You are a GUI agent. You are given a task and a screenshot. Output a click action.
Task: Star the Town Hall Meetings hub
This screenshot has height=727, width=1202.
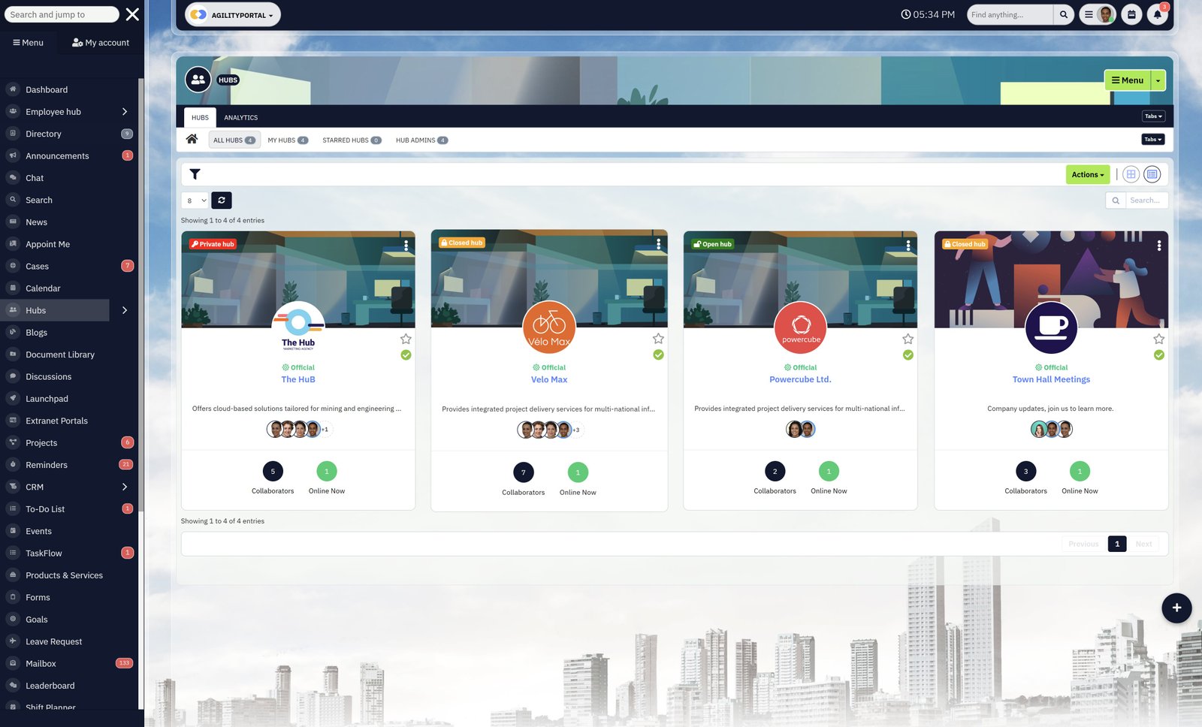[x=1159, y=339]
